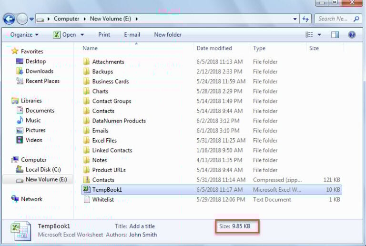Click E-mail in the toolbar

(x=132, y=35)
